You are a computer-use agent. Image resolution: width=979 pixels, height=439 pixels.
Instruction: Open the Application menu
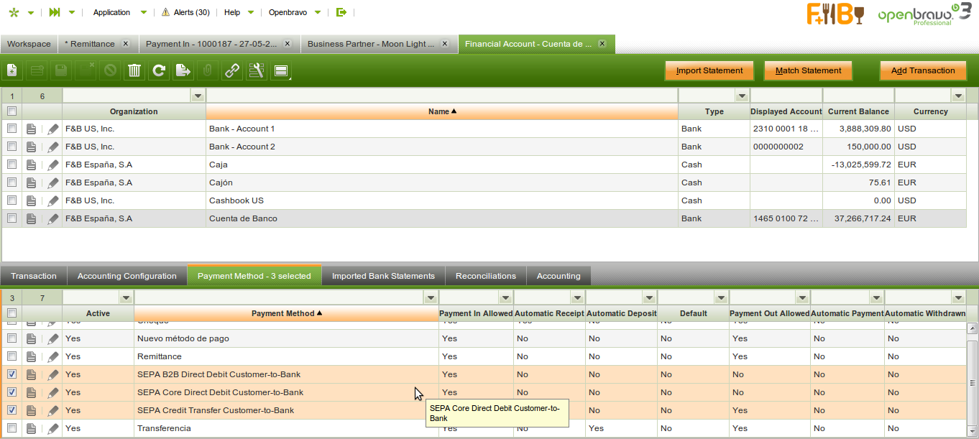coord(112,12)
